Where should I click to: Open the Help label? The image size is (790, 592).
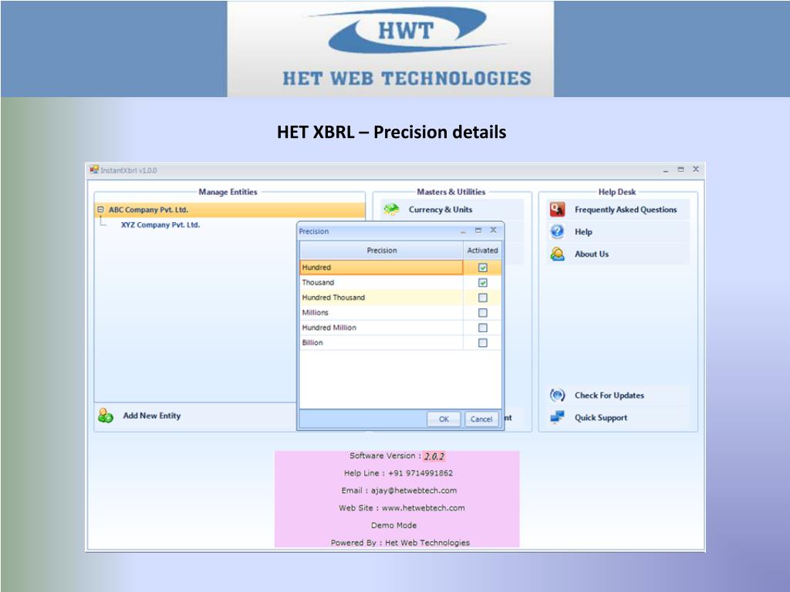(x=583, y=231)
